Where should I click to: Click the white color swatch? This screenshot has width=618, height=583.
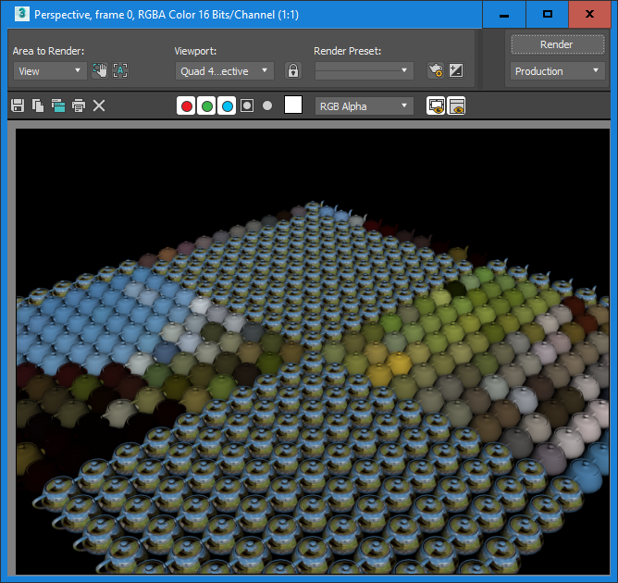point(293,105)
